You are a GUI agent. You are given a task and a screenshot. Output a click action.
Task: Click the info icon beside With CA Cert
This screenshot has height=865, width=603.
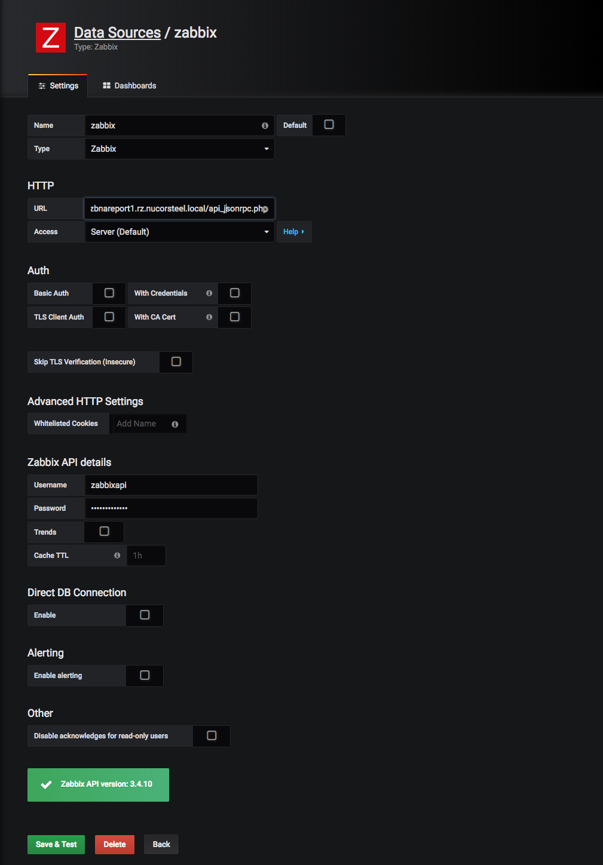208,317
